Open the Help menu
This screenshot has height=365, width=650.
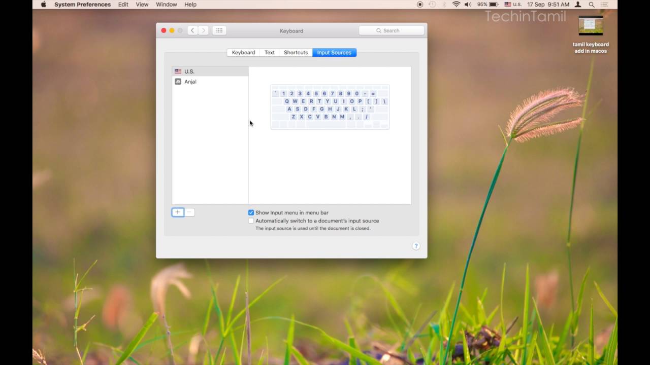(190, 4)
